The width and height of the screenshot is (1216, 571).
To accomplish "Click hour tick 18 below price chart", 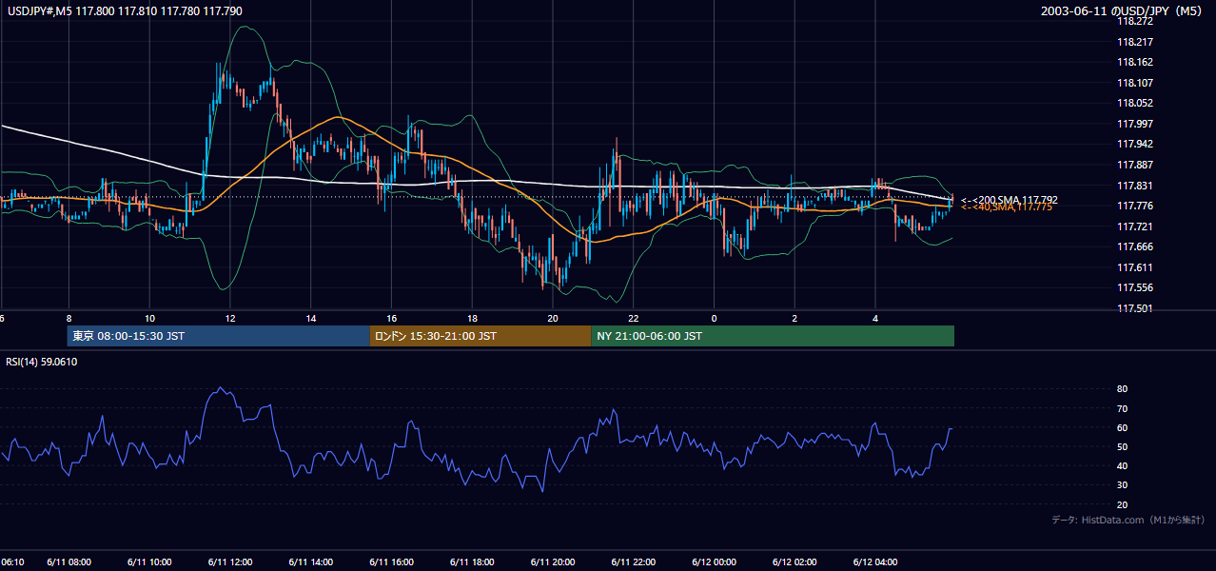I will pos(472,318).
